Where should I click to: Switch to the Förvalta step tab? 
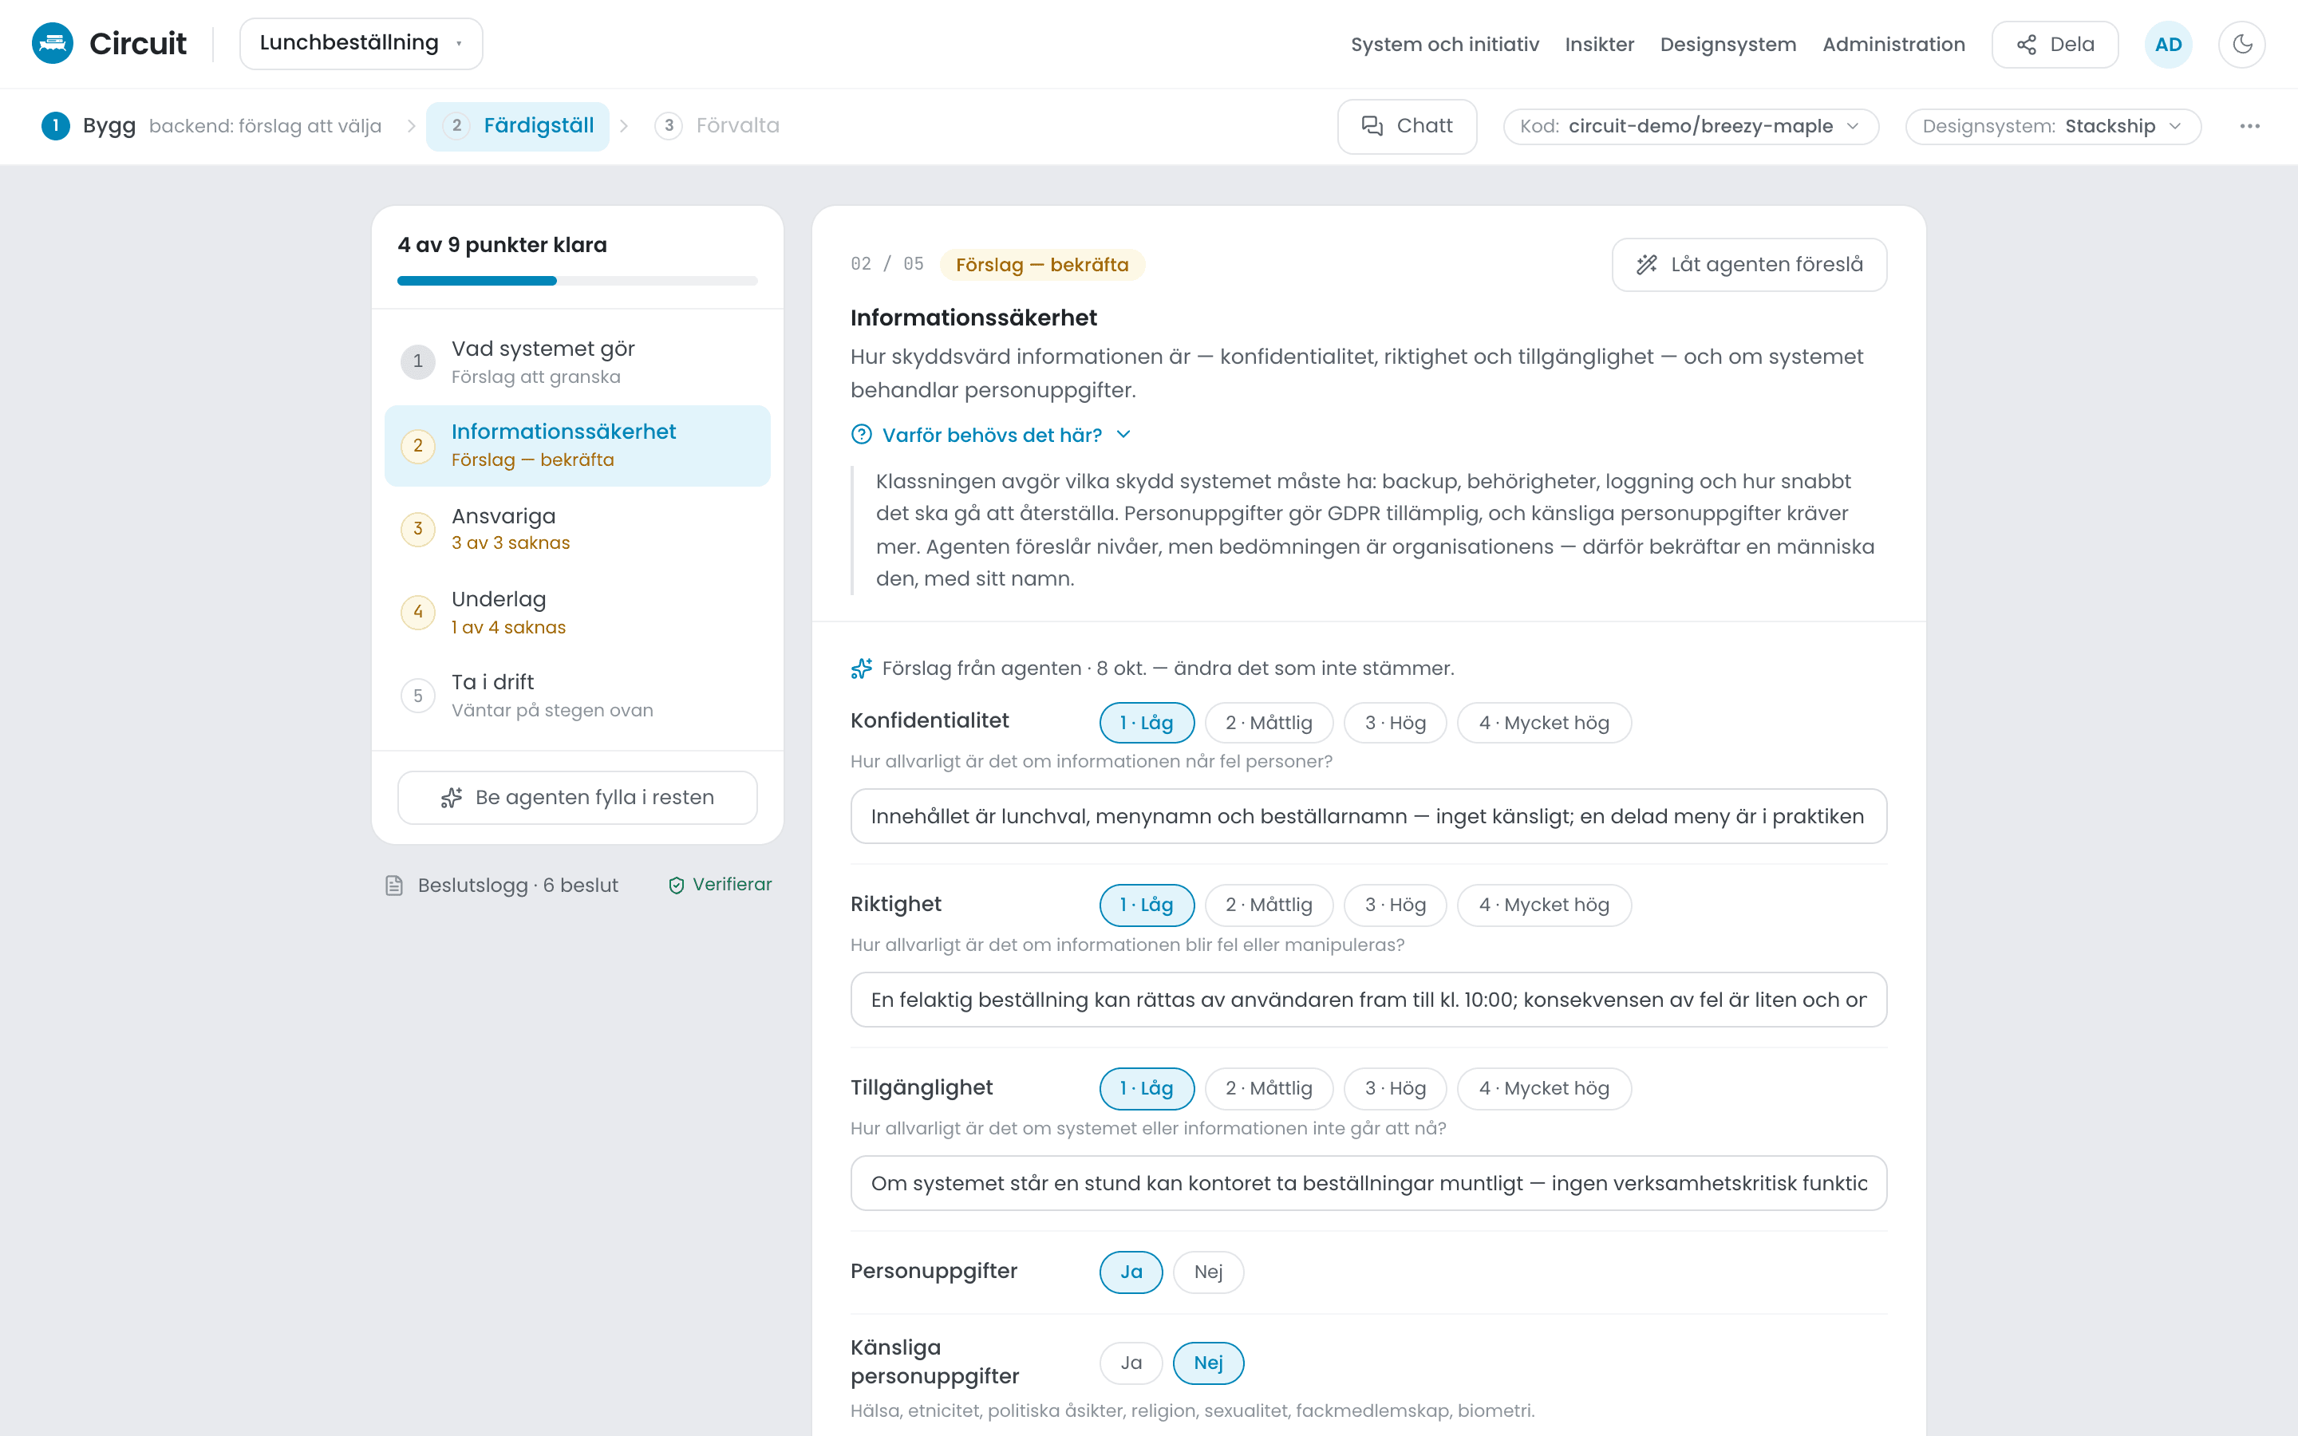coord(717,126)
